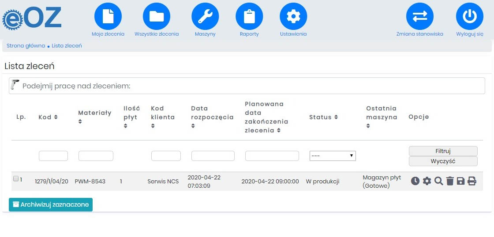Go to Maszyny wrench icon
This screenshot has width=494, height=237.
pos(205,16)
